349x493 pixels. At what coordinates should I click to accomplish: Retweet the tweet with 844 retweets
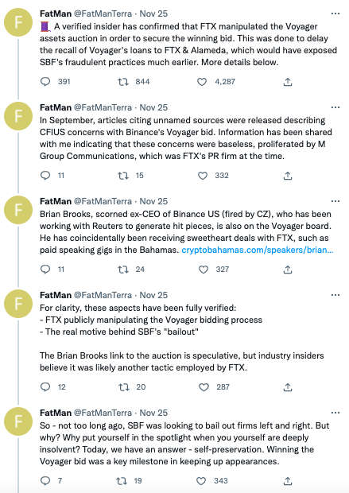[x=123, y=82]
